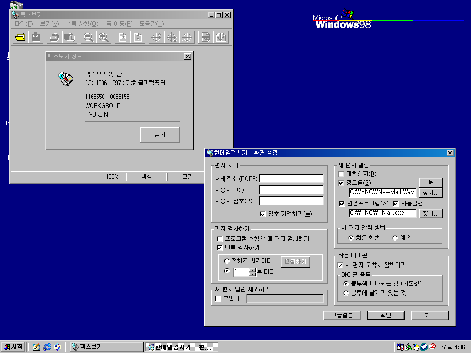Click the save icon in fax viewer toolbar
471x353 pixels.
pos(36,37)
